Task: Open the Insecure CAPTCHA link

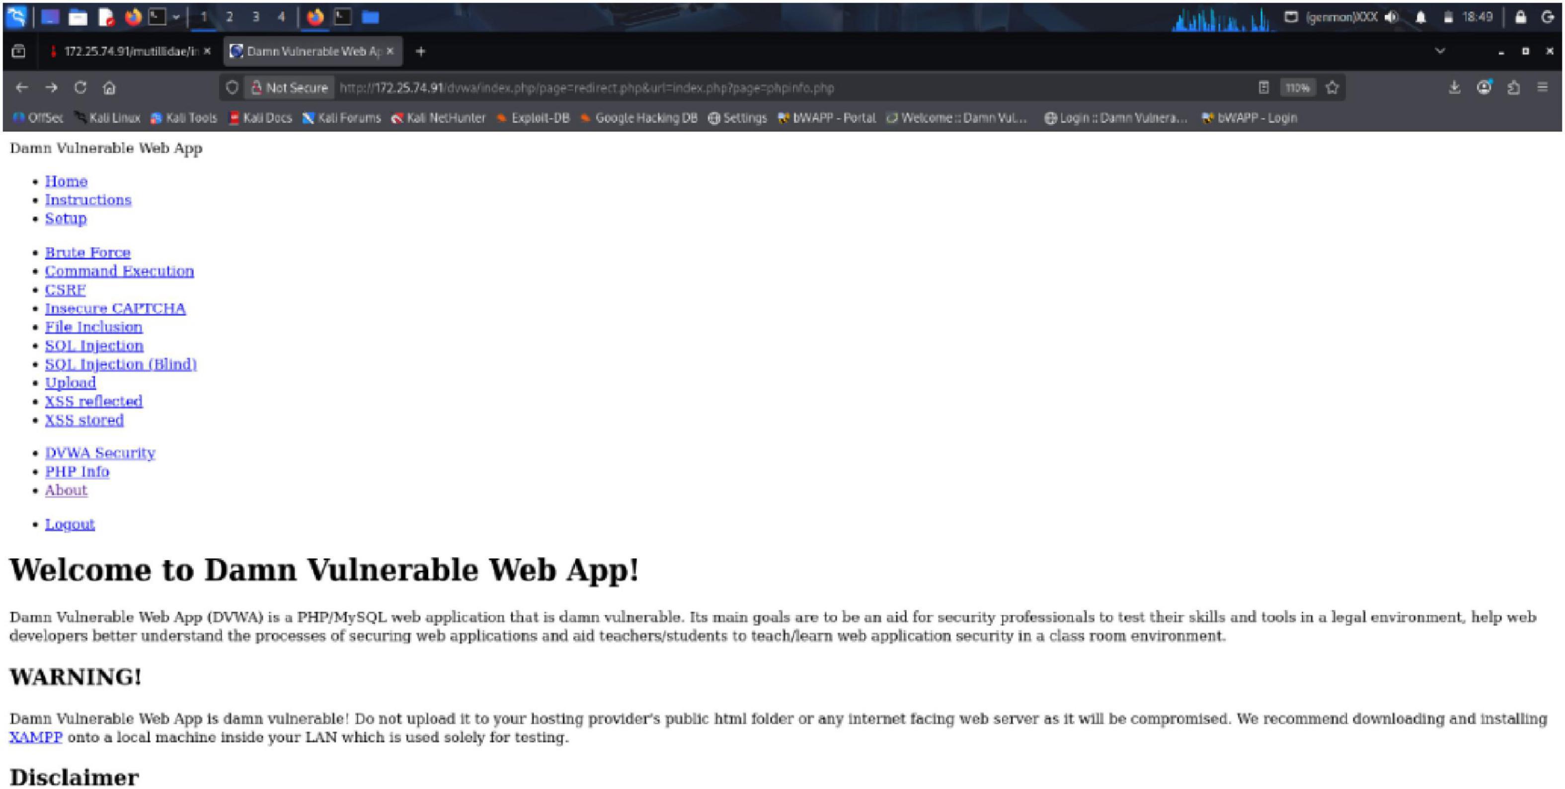Action: pyautogui.click(x=115, y=308)
